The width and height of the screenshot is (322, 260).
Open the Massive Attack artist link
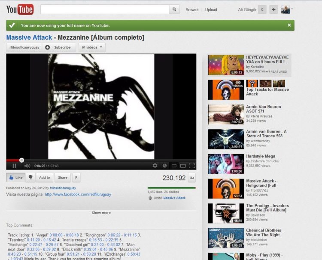[174, 198]
